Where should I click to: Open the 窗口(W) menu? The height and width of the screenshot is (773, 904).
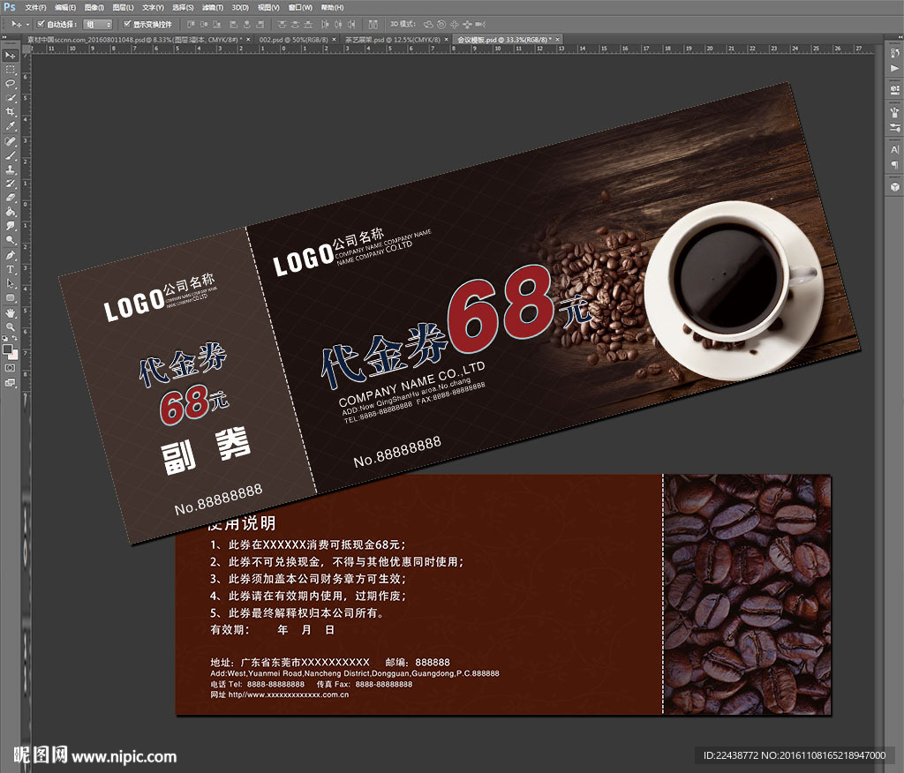pyautogui.click(x=300, y=7)
